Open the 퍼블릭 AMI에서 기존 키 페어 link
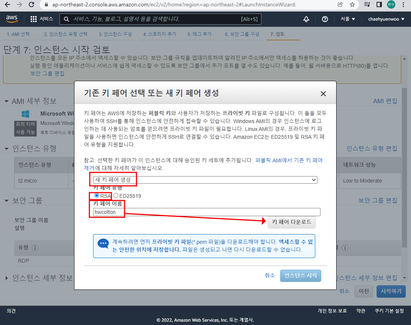The height and width of the screenshot is (325, 411). coord(289,160)
